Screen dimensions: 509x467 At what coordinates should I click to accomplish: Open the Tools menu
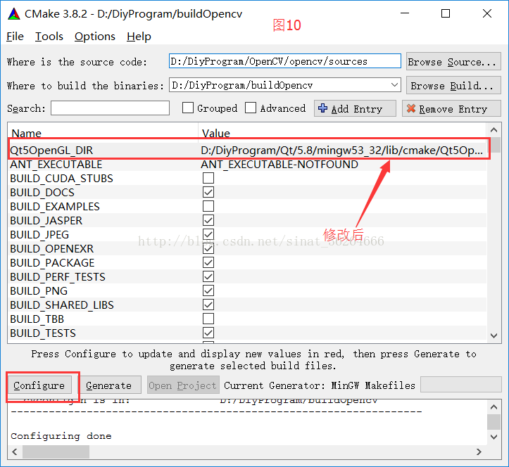[x=49, y=37]
